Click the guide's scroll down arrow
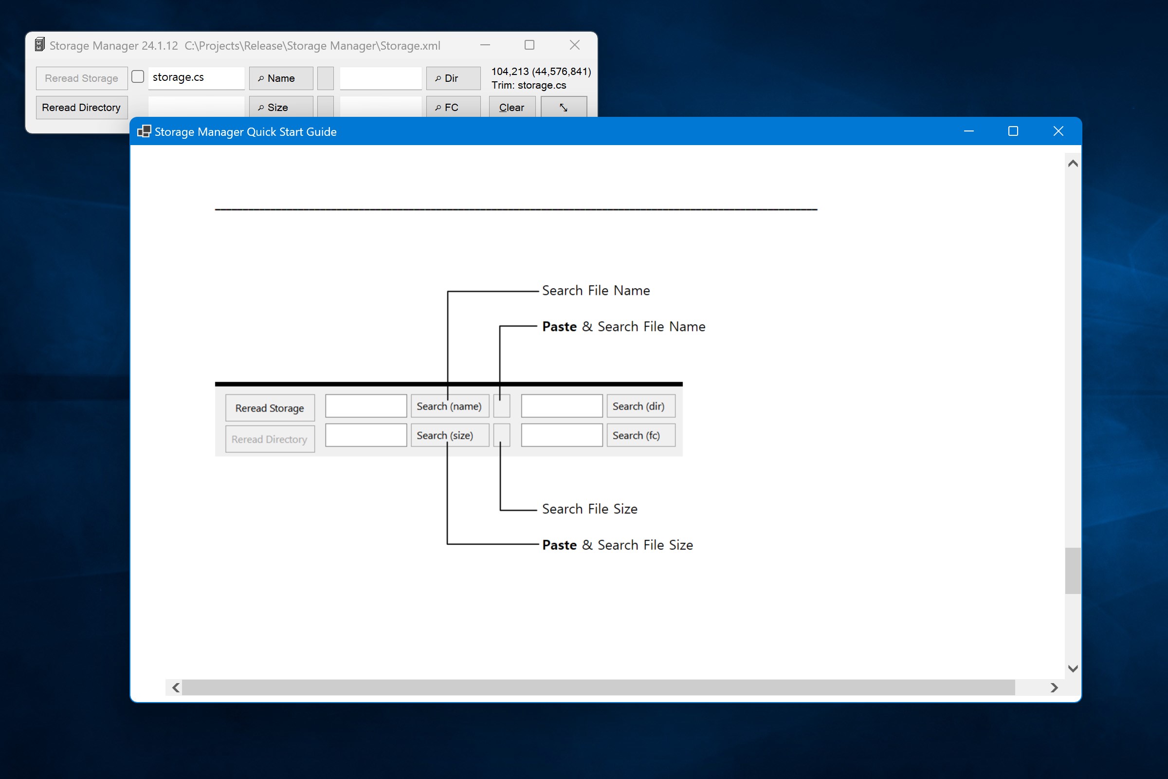1168x779 pixels. pyautogui.click(x=1073, y=668)
